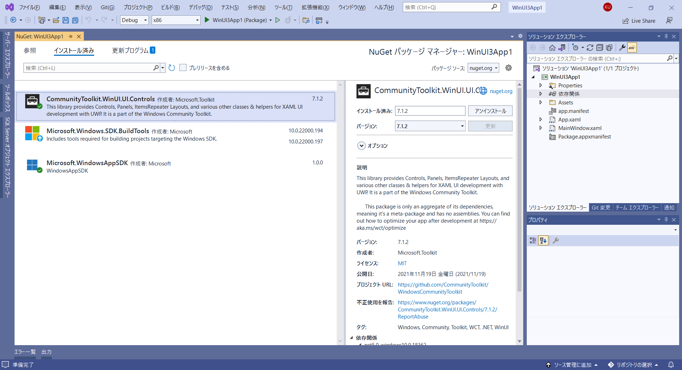Open the GitHub project URL link

click(443, 288)
